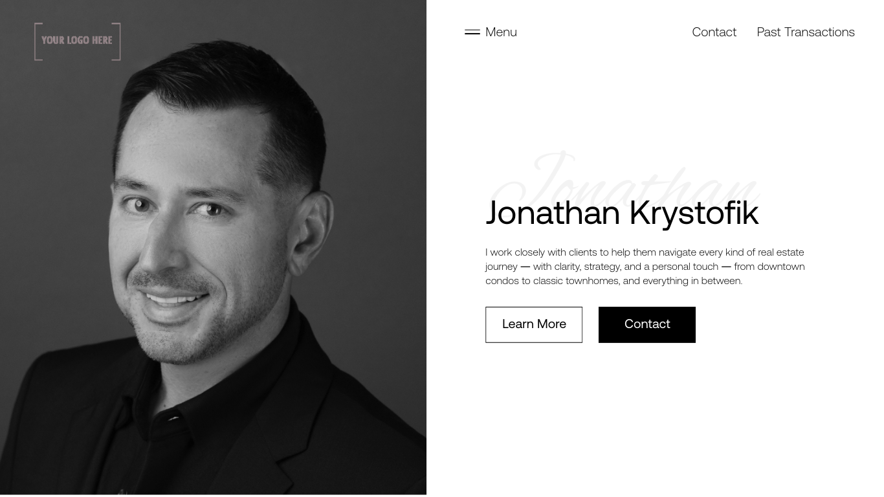Click the first name 'Jonathan' in bold heading

click(x=553, y=213)
